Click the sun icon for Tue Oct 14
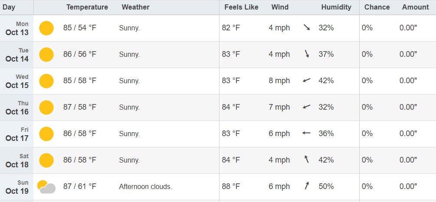 click(x=46, y=55)
